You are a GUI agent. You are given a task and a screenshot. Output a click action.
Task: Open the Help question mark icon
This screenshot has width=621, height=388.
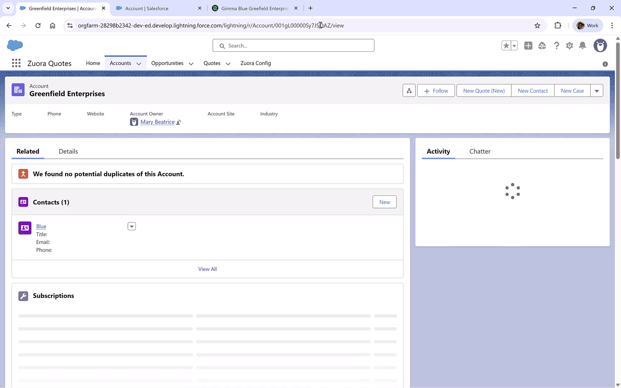557,46
